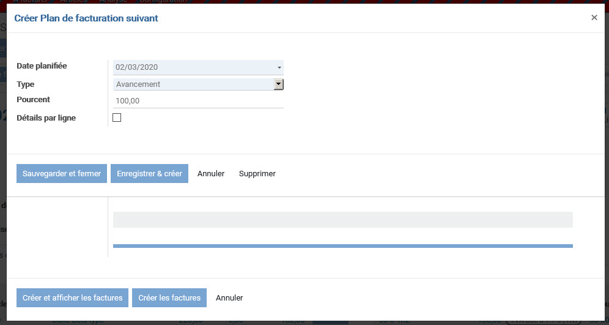The width and height of the screenshot is (609, 325).
Task: Click Enregistrer & créer button
Action: (x=149, y=174)
